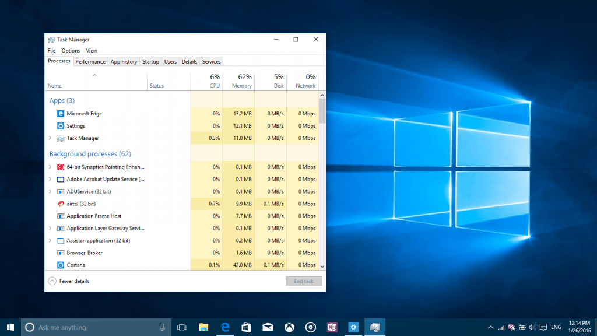Click the Application Layer Gateway icon
Image resolution: width=597 pixels, height=336 pixels.
pyautogui.click(x=61, y=228)
